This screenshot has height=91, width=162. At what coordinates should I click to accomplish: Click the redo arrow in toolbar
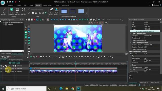[43, 20]
